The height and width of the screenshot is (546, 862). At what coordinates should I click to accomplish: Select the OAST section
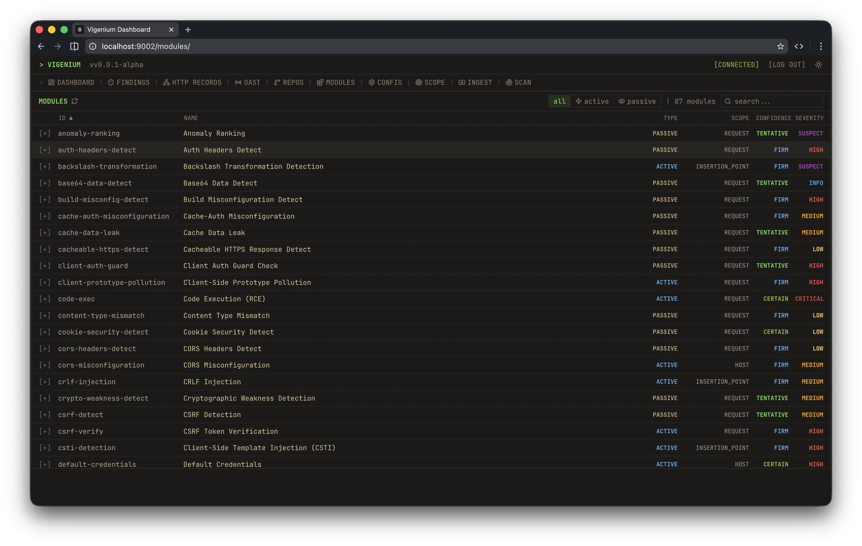(248, 82)
